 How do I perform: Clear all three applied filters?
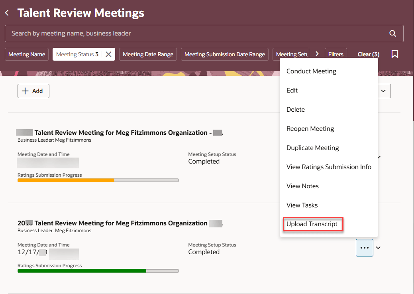pyautogui.click(x=368, y=54)
